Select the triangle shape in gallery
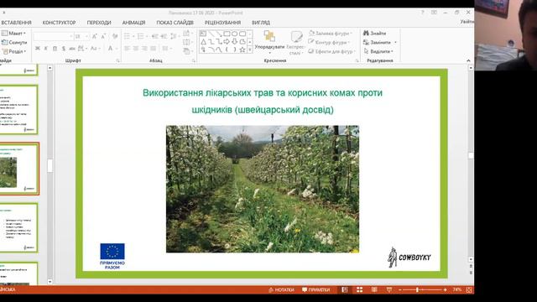The width and height of the screenshot is (537, 302). [x=203, y=42]
